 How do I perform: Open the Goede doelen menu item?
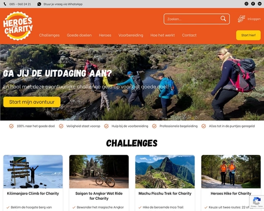pyautogui.click(x=79, y=35)
